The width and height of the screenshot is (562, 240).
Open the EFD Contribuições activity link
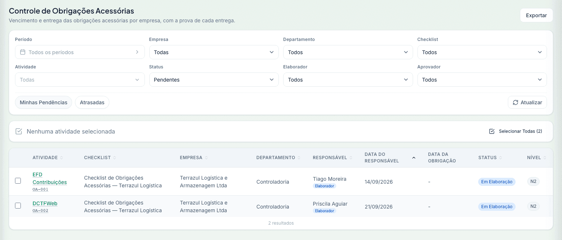(x=50, y=178)
